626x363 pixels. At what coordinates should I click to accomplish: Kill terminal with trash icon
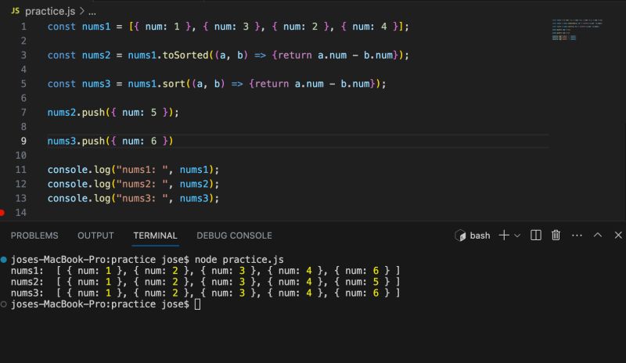tap(556, 235)
